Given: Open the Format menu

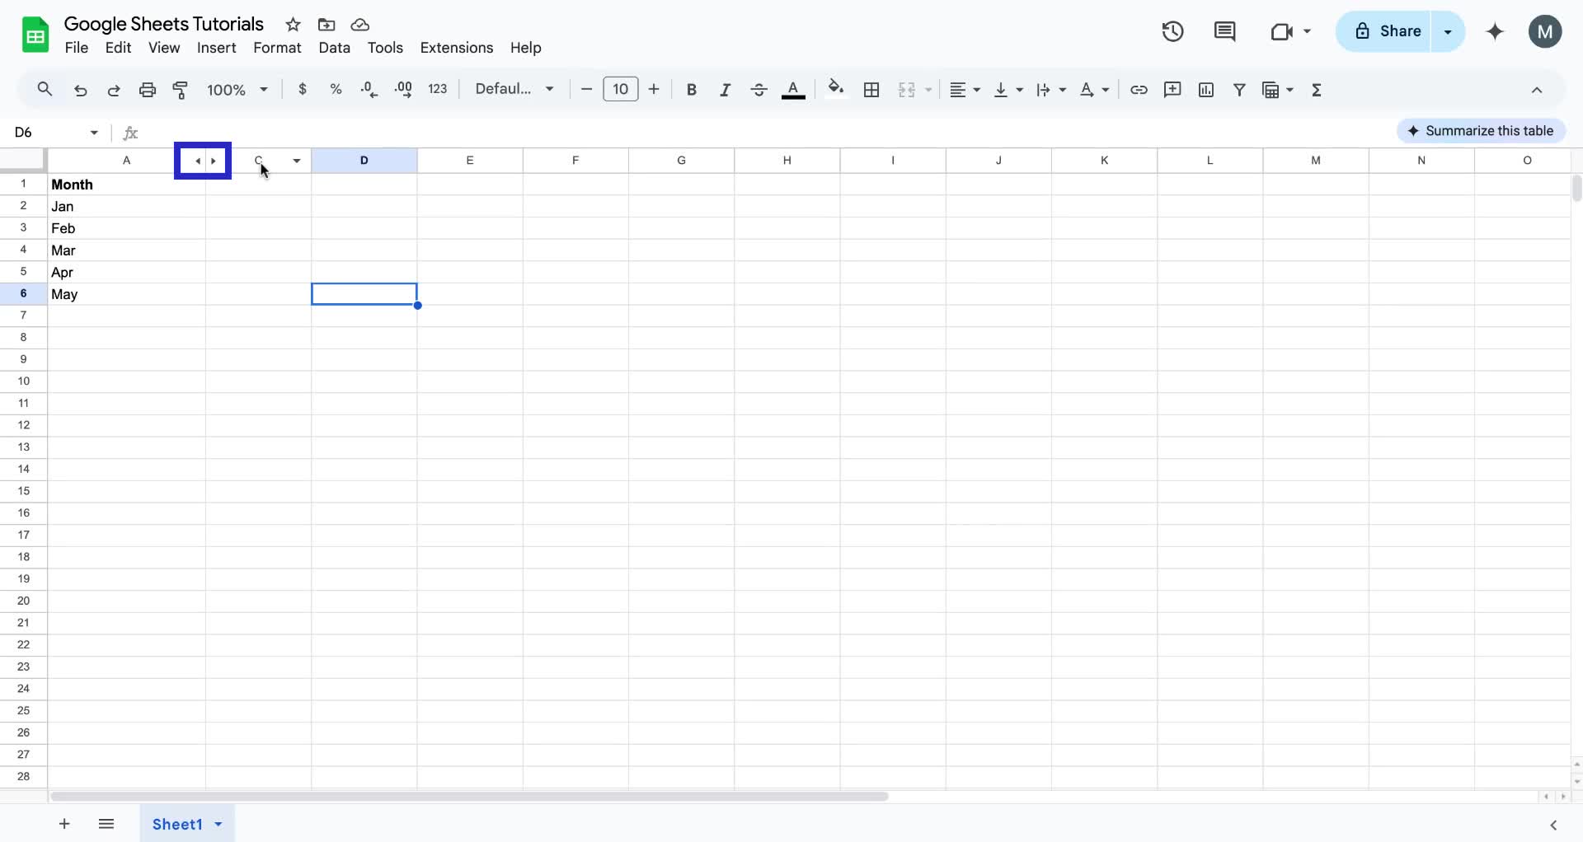Looking at the screenshot, I should pyautogui.click(x=277, y=48).
